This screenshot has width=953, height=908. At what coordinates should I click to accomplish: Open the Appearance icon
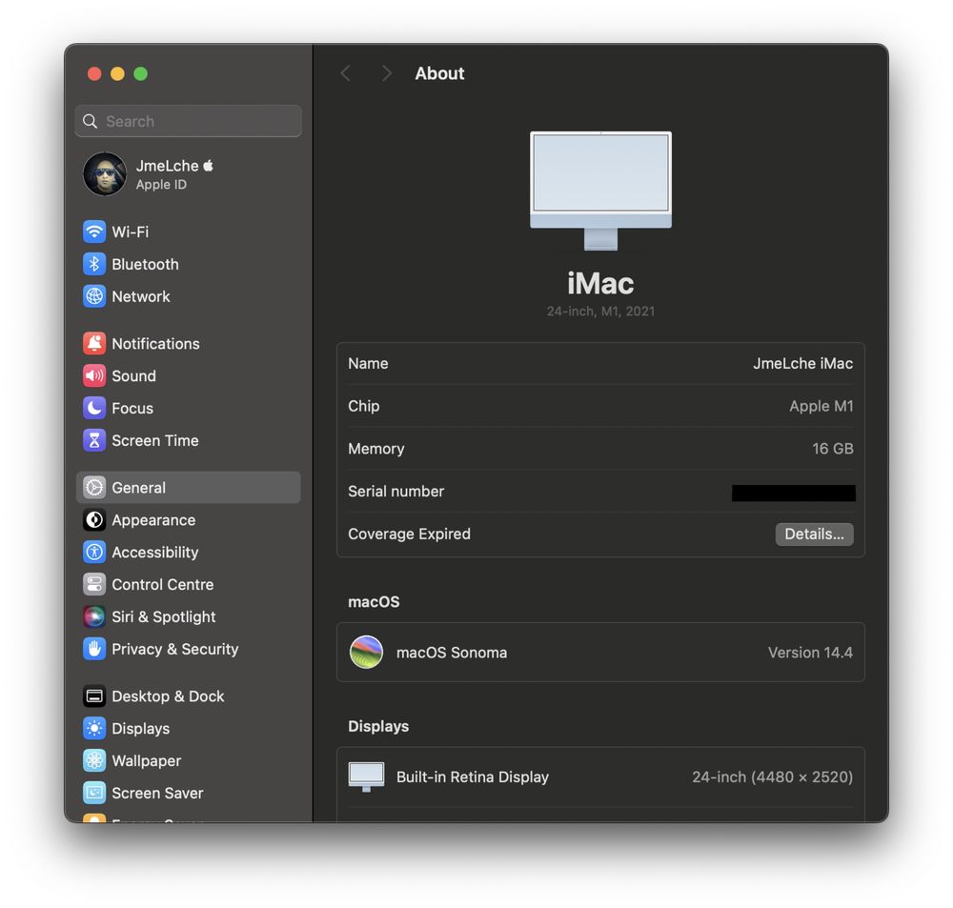94,519
